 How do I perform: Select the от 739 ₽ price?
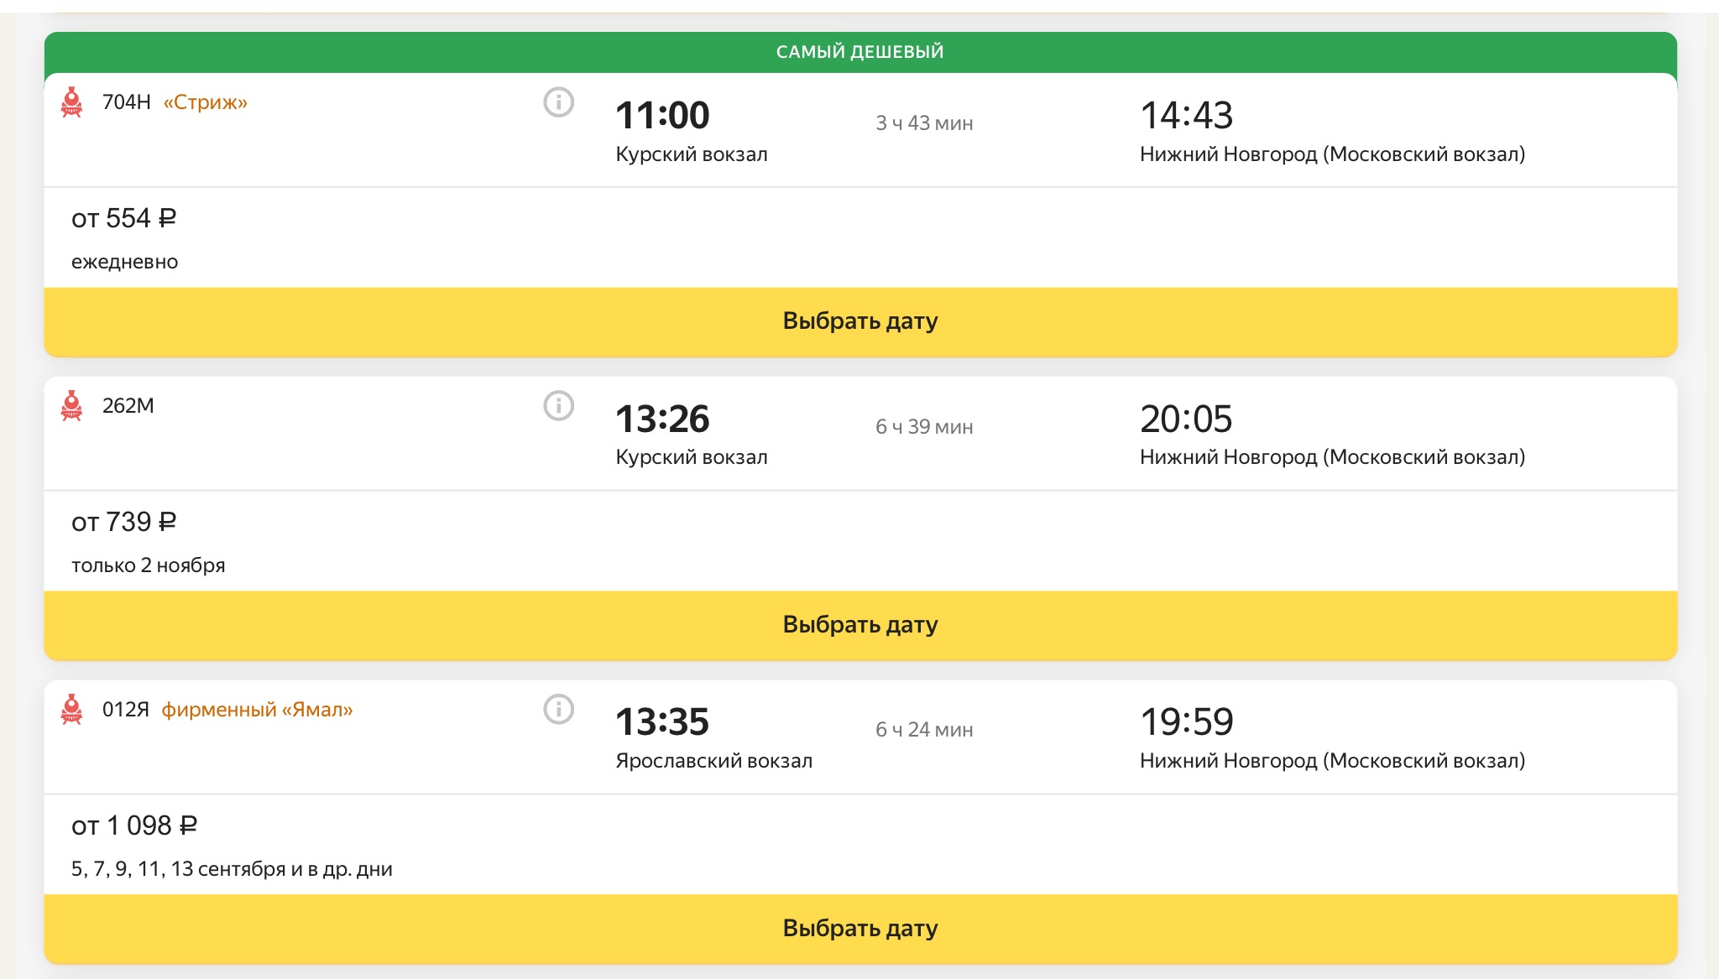(123, 523)
